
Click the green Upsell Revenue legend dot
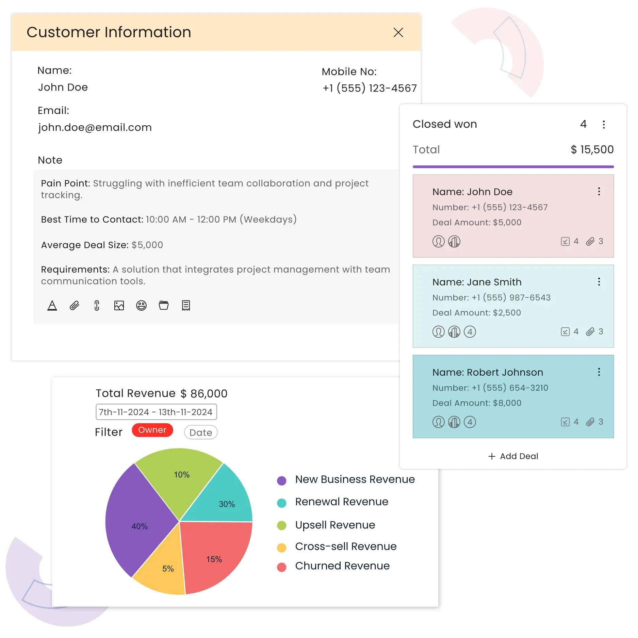point(282,525)
